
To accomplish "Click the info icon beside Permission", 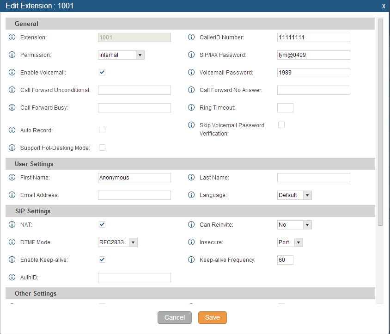I will point(12,55).
